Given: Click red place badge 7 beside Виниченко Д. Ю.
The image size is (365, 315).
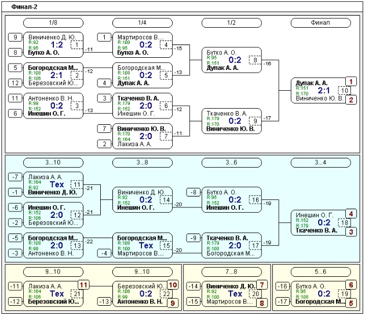Looking at the screenshot, I should point(262,285).
